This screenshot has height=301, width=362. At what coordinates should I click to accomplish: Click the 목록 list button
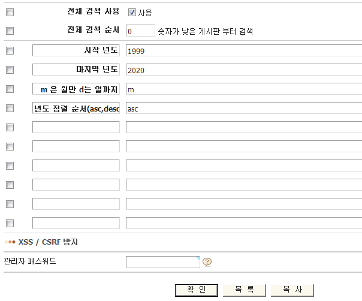[244, 290]
